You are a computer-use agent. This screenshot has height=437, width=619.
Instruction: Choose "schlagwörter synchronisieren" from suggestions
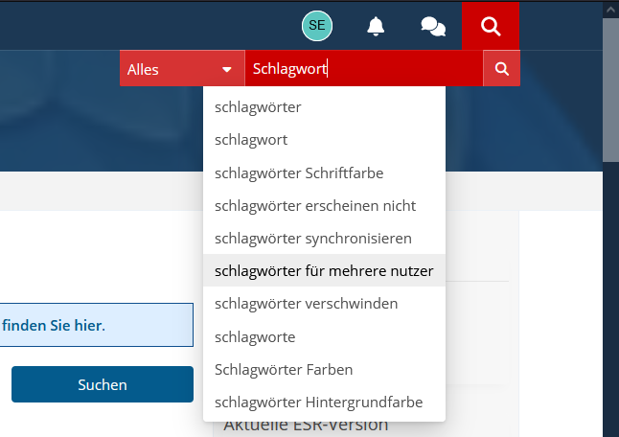(313, 238)
